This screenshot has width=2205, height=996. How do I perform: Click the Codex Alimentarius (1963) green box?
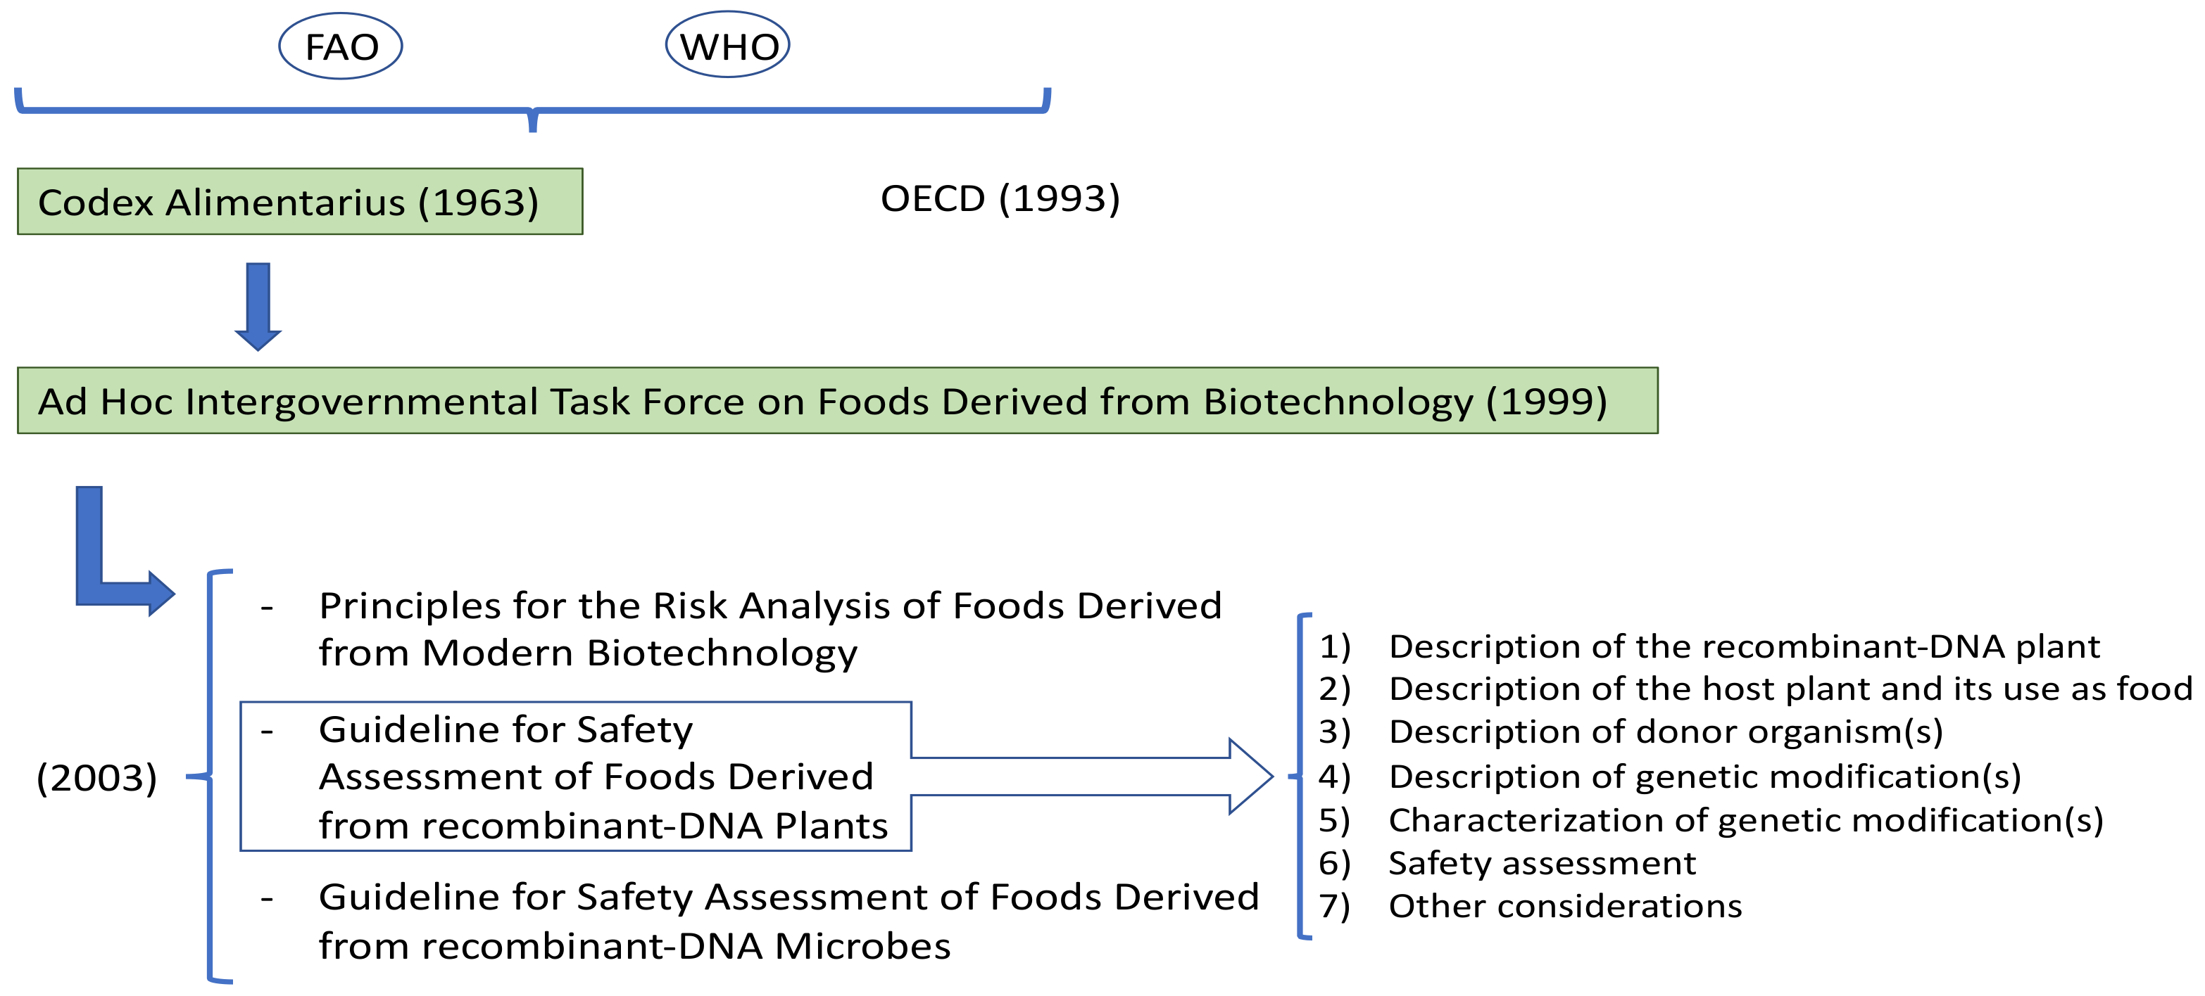coord(300,202)
